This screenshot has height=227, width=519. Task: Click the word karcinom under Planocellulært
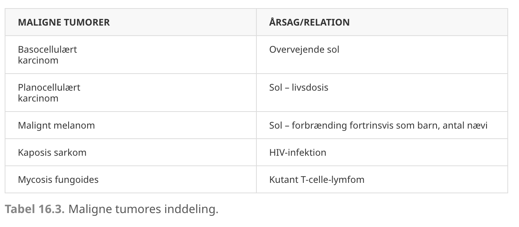pos(38,98)
